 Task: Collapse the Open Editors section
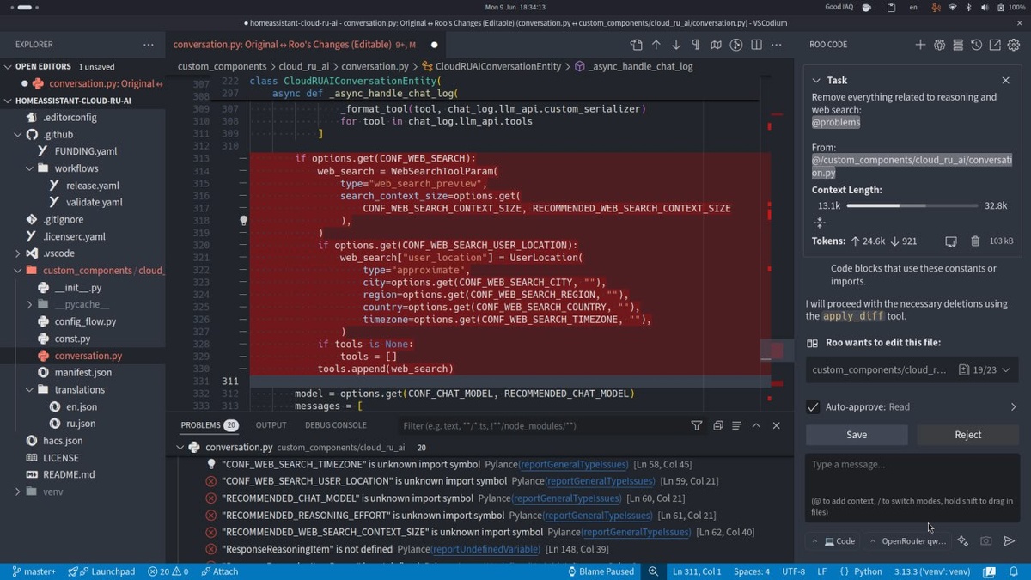coord(8,66)
